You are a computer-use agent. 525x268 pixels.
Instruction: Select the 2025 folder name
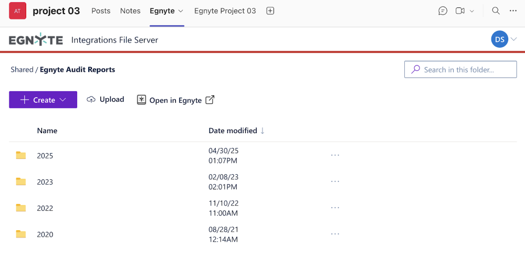point(45,156)
